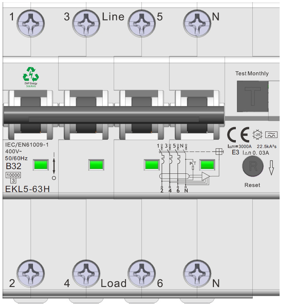Click the Line terminal screw labeled 3
This screenshot has height=306, width=285.
click(86, 22)
